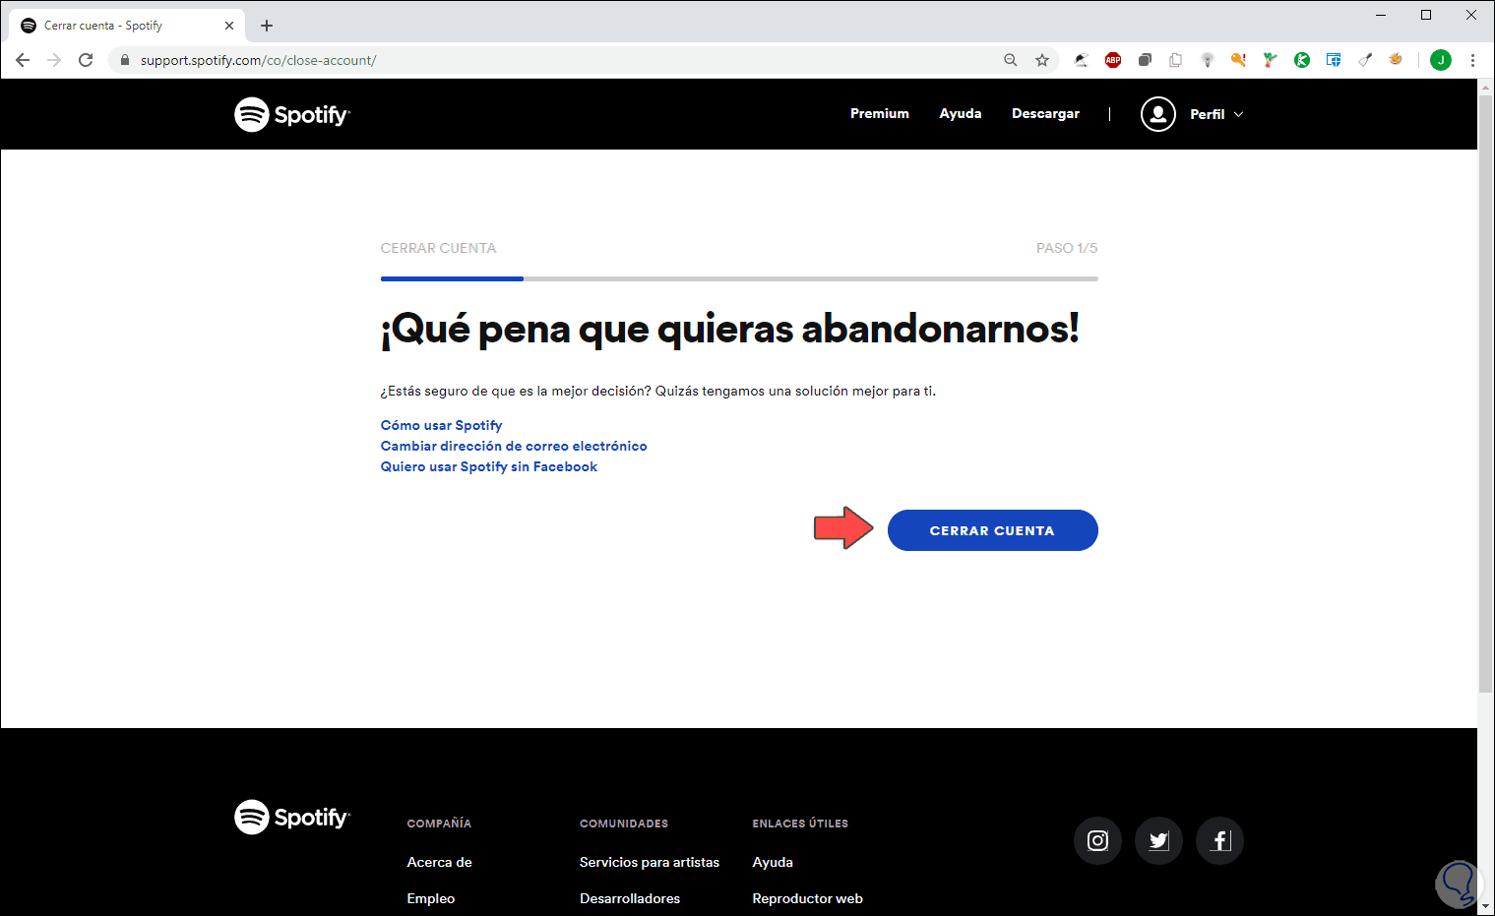1495x916 pixels.
Task: Open Cambiar dirección de correo electrónico link
Action: (514, 446)
